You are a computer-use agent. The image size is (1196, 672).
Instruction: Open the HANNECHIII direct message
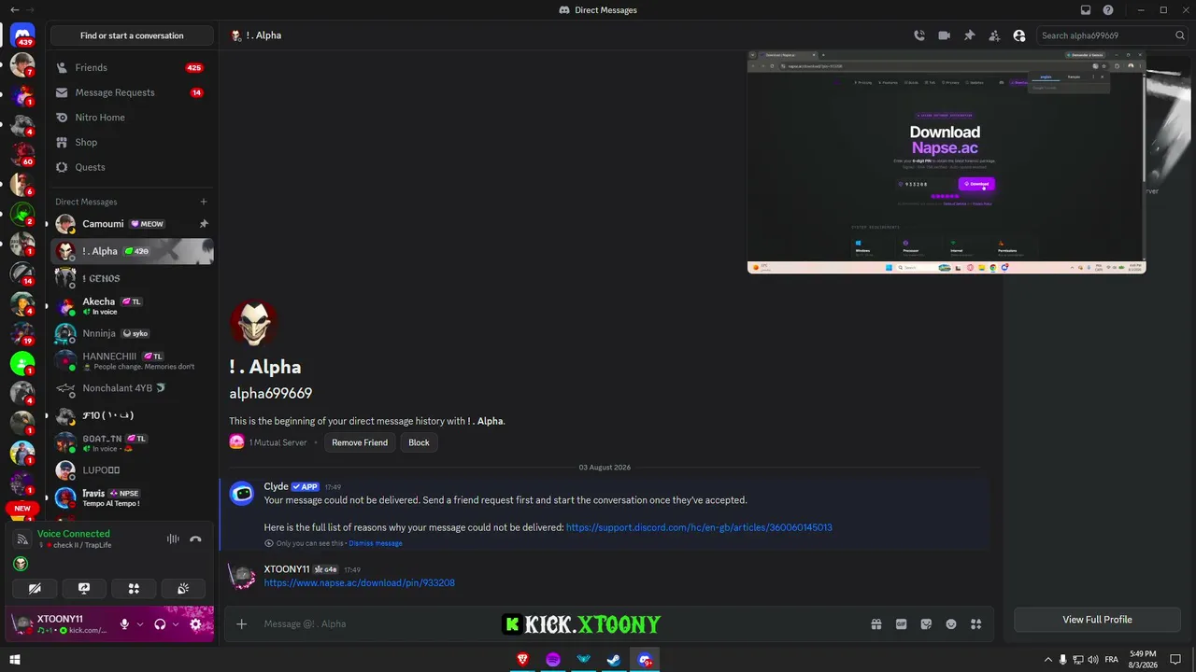pyautogui.click(x=132, y=360)
